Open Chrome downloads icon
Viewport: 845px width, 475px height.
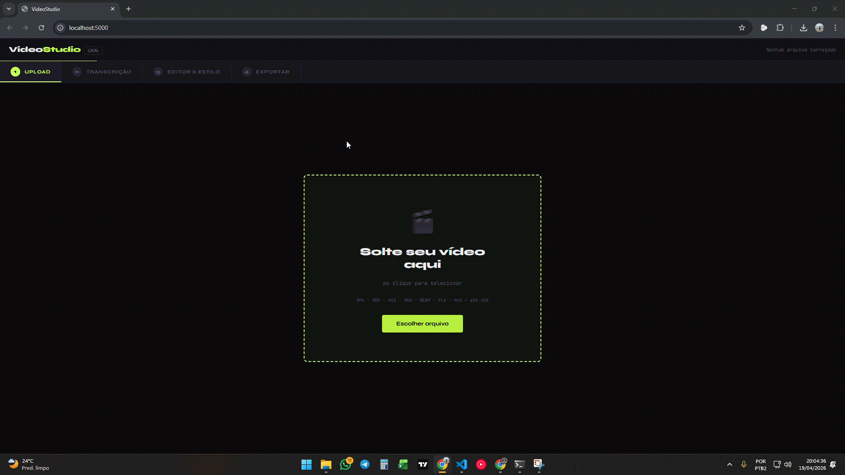804,28
